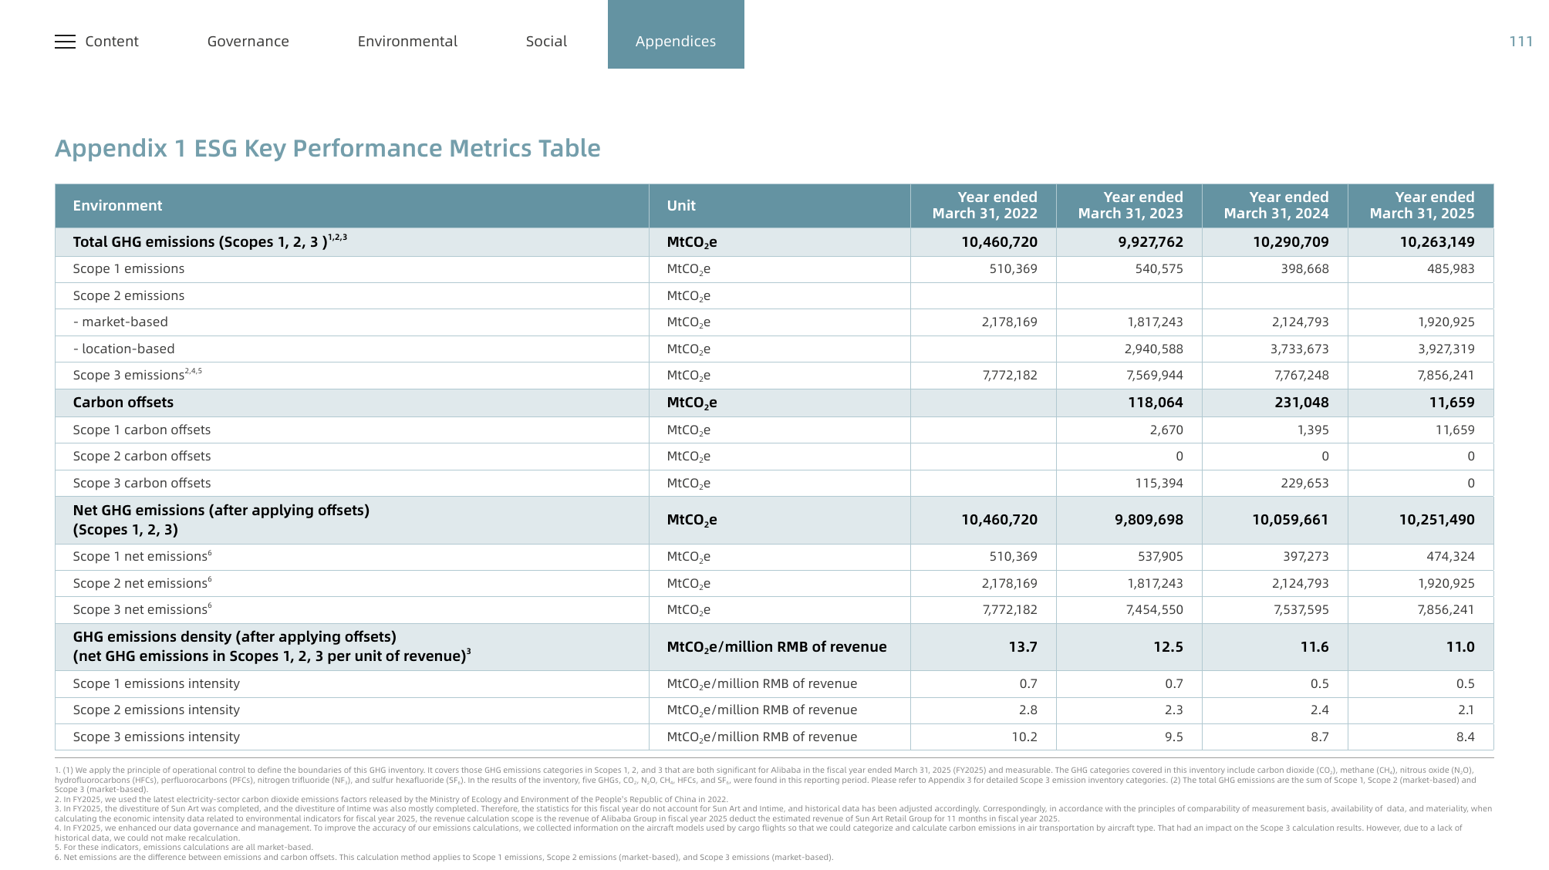Click net GHG value 9,809,698
1549x870 pixels.
[x=1149, y=520]
